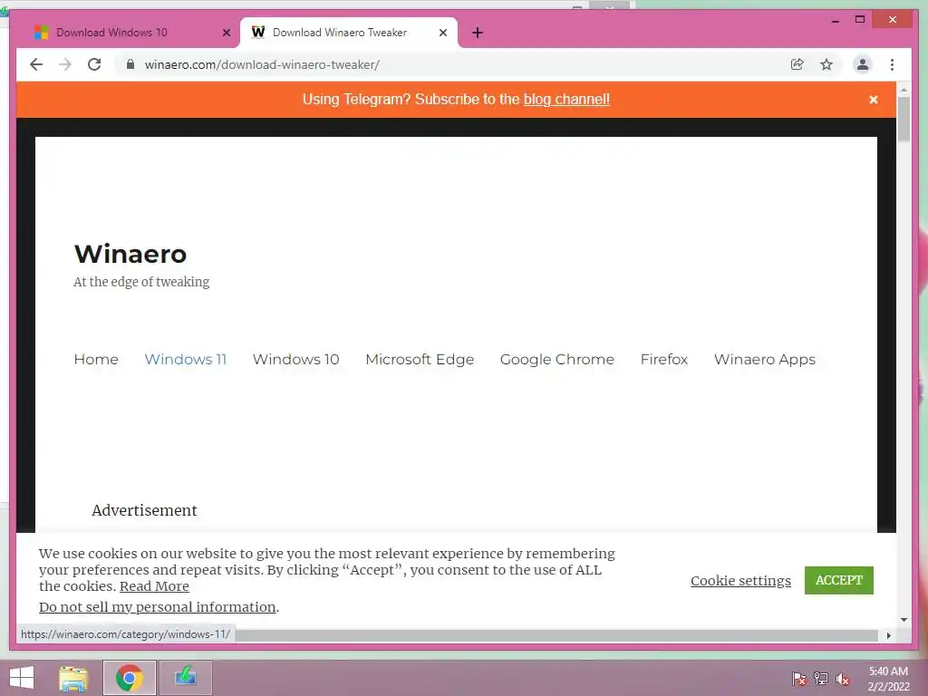
Task: Open the Read More cookie link
Action: pos(154,586)
